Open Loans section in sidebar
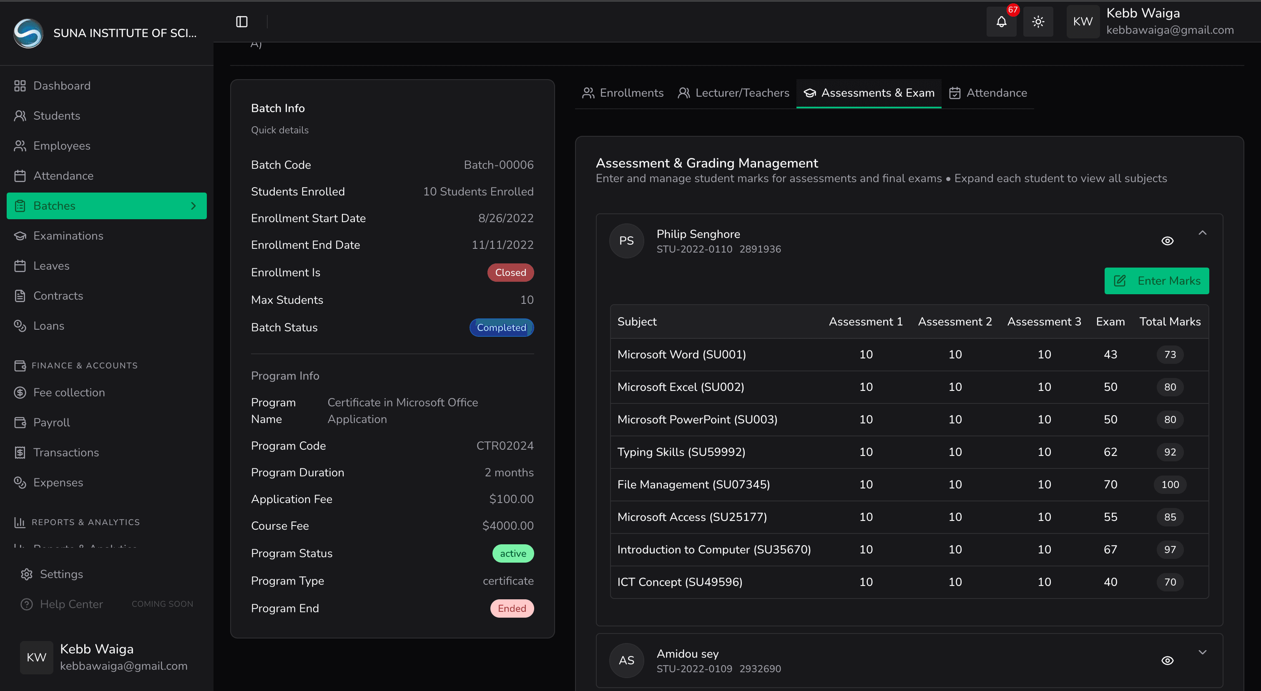The height and width of the screenshot is (691, 1261). click(48, 326)
